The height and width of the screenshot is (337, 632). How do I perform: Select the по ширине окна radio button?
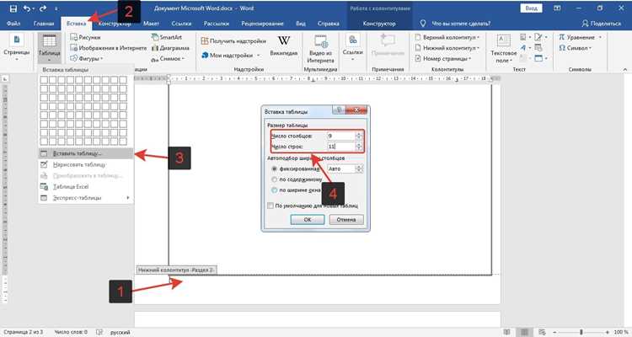275,190
